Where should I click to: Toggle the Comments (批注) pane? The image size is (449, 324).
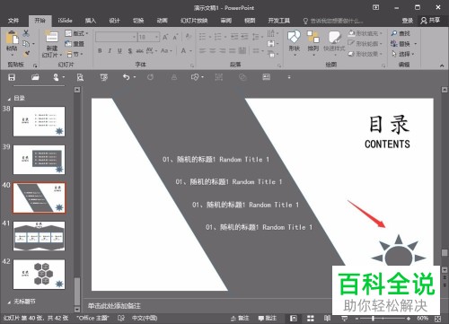267,318
